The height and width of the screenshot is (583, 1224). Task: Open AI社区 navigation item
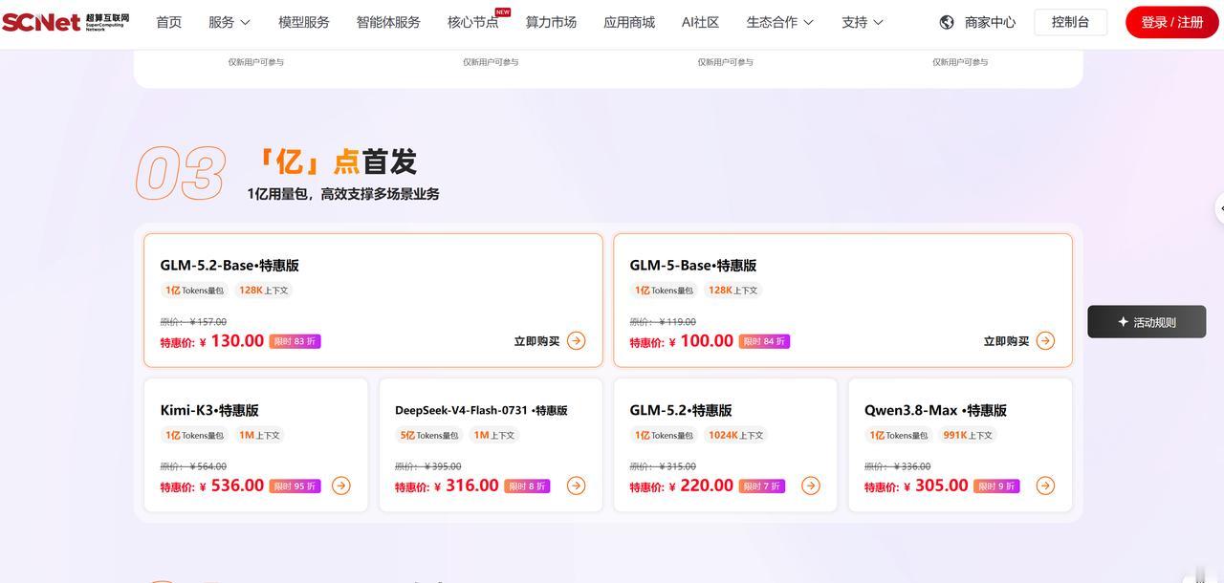point(700,22)
